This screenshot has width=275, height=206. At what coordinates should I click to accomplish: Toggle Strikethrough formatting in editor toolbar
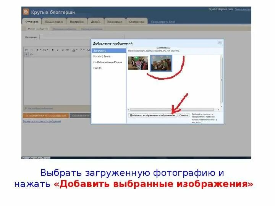click(x=68, y=50)
